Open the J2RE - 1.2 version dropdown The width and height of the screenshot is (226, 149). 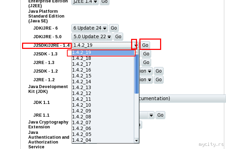[x=146, y=79]
